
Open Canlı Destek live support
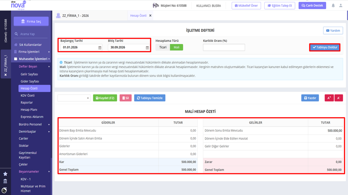[312, 5]
